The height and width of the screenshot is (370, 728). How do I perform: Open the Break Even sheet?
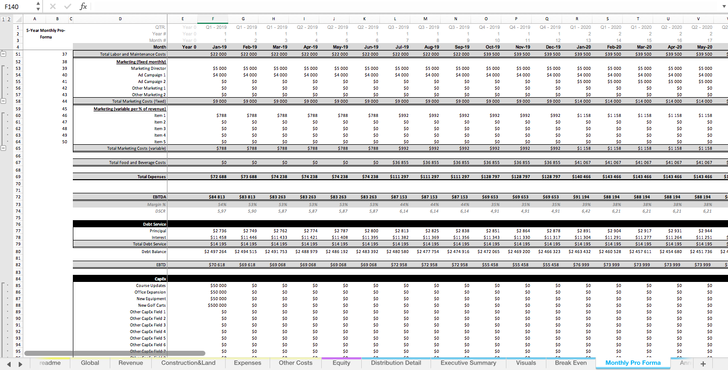[x=572, y=363]
